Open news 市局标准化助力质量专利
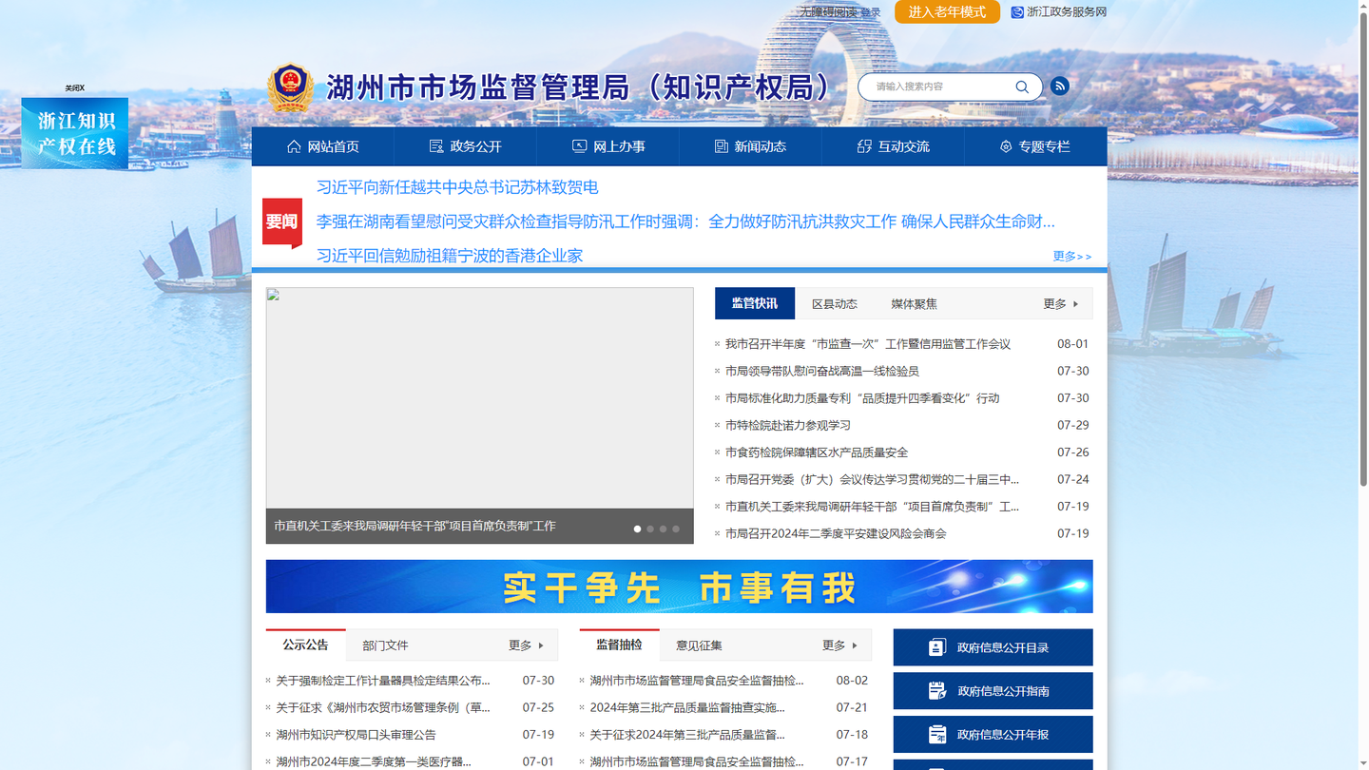Image resolution: width=1369 pixels, height=770 pixels. coord(862,398)
